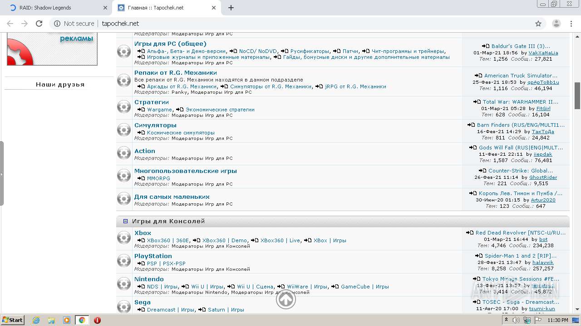Open the PlayStation forum link
This screenshot has width=581, height=326.
click(153, 256)
